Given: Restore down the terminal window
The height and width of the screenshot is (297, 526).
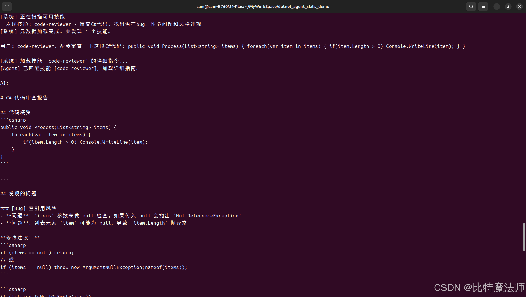Looking at the screenshot, I should (508, 7).
